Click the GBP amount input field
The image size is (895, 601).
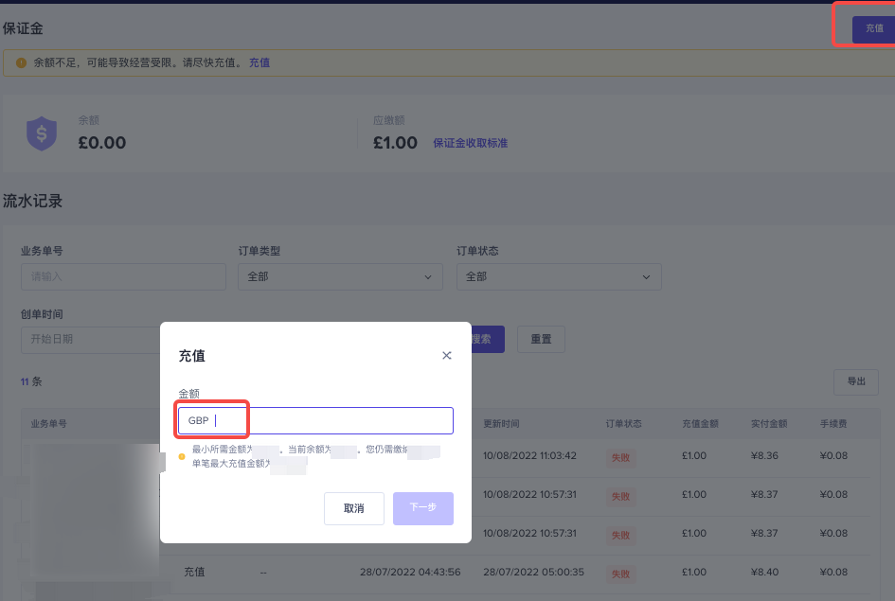(315, 420)
